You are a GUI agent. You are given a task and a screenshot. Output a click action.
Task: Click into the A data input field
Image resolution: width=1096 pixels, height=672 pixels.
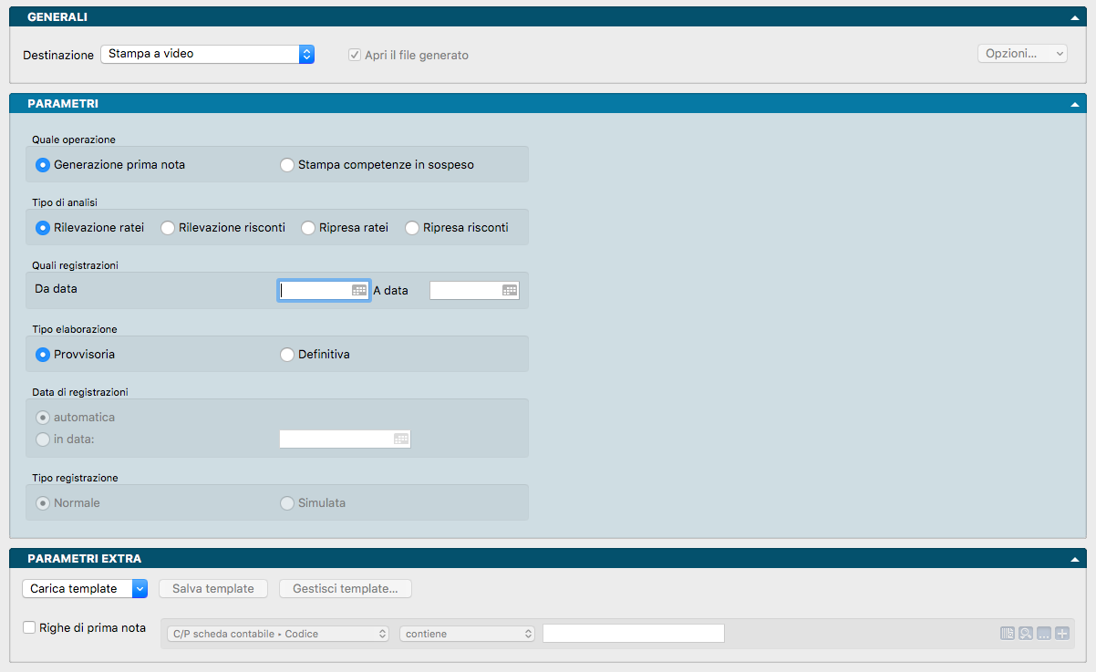click(465, 290)
